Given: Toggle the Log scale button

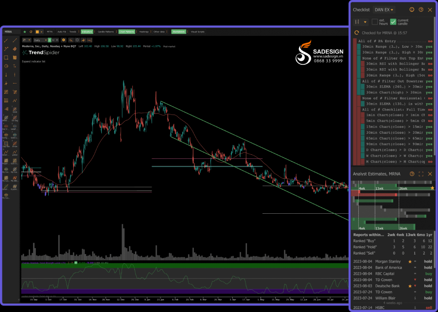Looking at the screenshot, I should (90, 40).
